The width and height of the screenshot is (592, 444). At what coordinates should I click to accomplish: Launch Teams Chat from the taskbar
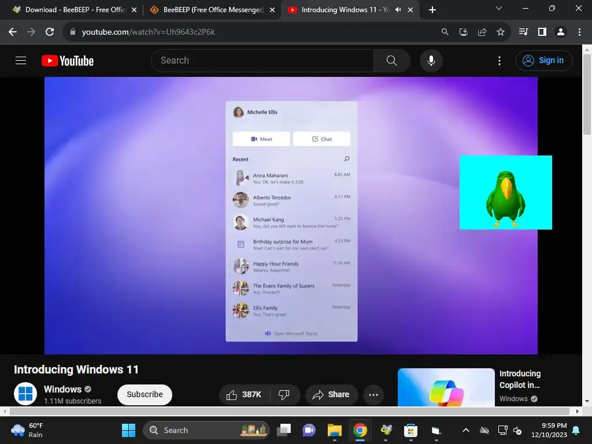(309, 430)
